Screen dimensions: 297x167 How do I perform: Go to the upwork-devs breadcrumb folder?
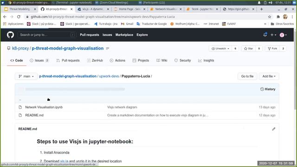tap(109, 76)
